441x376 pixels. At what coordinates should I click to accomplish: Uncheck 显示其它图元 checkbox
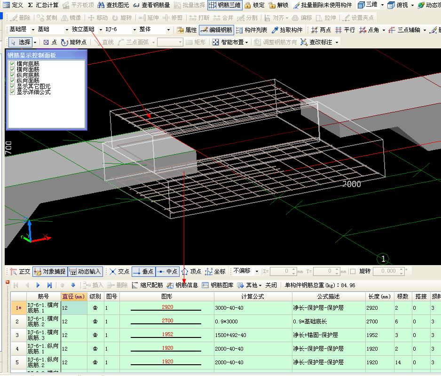tap(12, 86)
